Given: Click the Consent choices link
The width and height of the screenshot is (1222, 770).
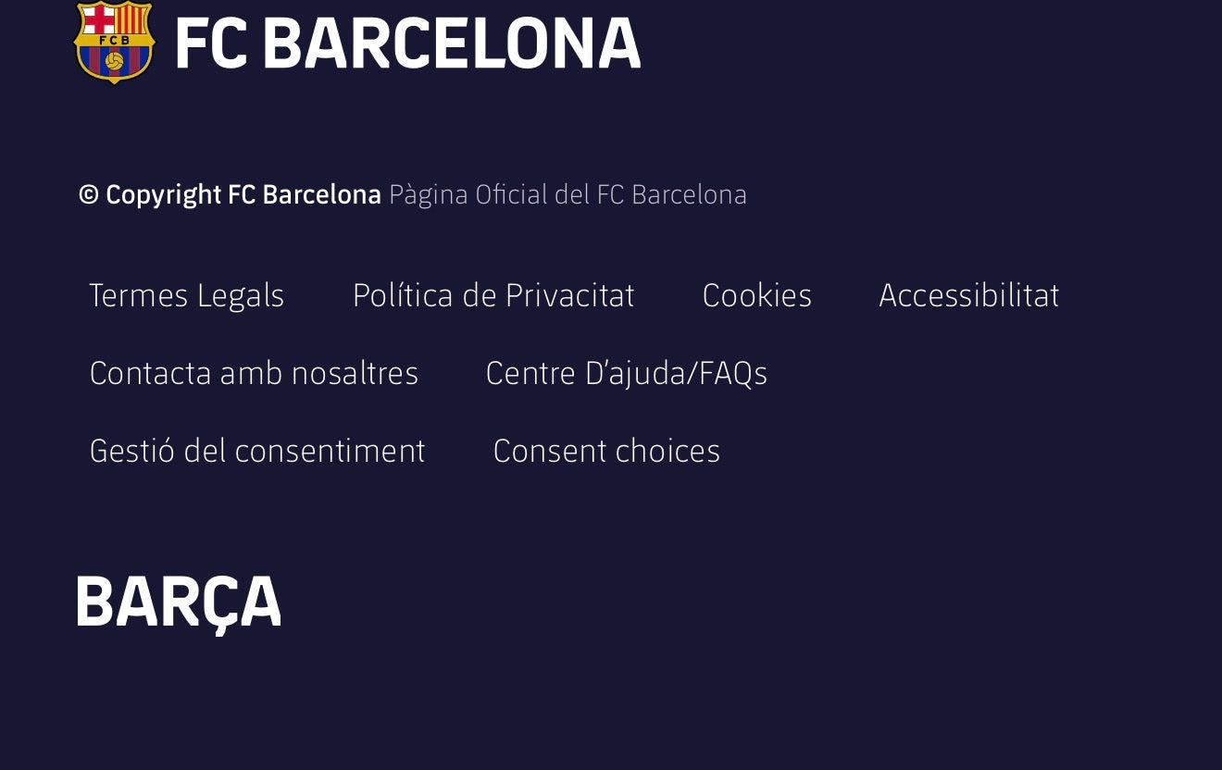Looking at the screenshot, I should (606, 451).
